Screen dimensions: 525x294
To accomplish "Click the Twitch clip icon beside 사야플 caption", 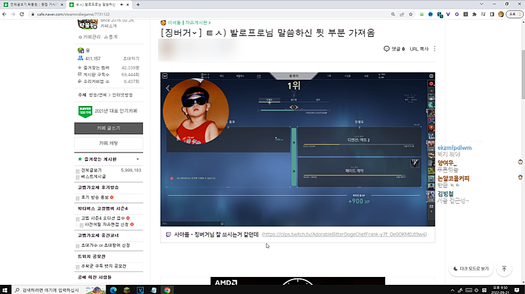I will click(x=169, y=234).
